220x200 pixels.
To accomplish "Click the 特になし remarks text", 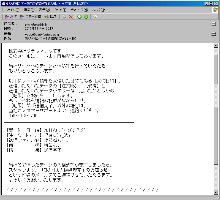I will [53, 145].
